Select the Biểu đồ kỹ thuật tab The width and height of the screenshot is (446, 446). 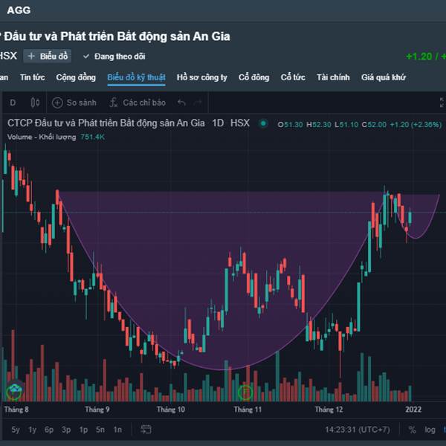[x=137, y=77]
